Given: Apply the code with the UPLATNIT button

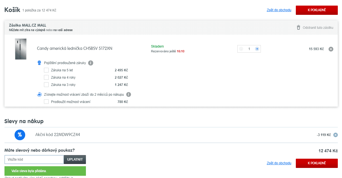Looking at the screenshot, I should click(75, 160).
